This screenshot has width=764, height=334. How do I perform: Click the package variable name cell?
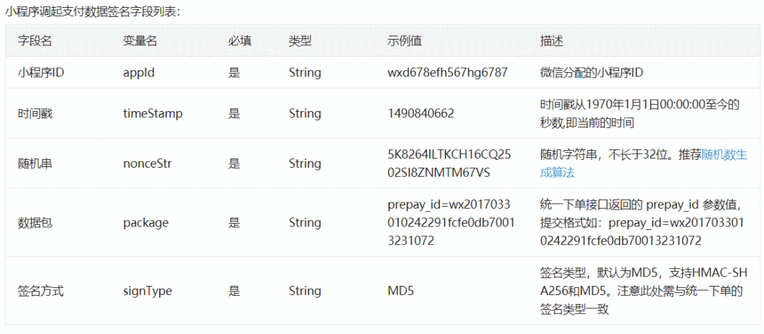pos(146,222)
